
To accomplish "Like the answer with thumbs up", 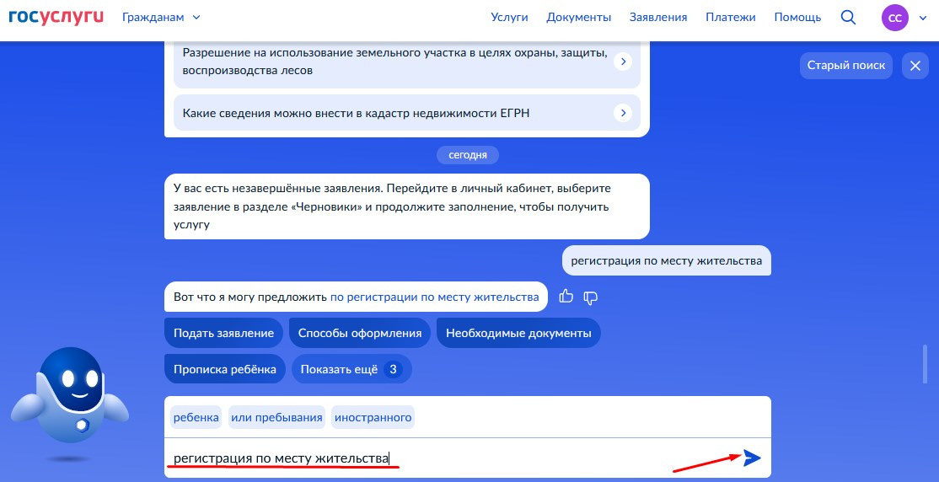I will [x=566, y=297].
